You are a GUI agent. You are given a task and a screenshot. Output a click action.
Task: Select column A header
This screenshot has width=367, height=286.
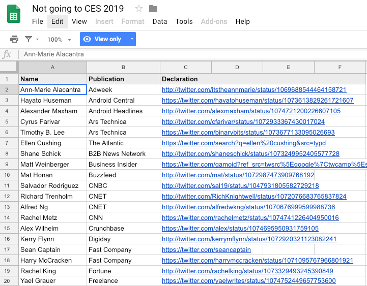pyautogui.click(x=52, y=67)
